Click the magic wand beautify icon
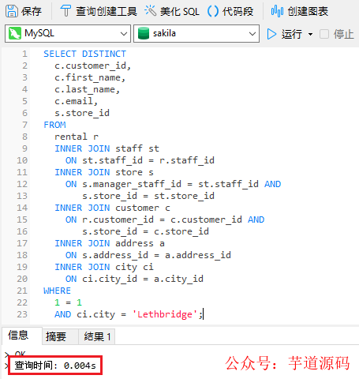Image resolution: width=359 pixels, height=379 pixels. click(151, 11)
